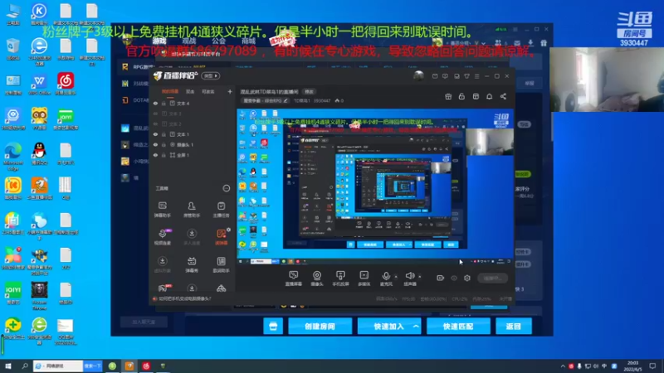Add 多媒体 media source
Viewport: 664px width, 373px height.
click(x=364, y=279)
